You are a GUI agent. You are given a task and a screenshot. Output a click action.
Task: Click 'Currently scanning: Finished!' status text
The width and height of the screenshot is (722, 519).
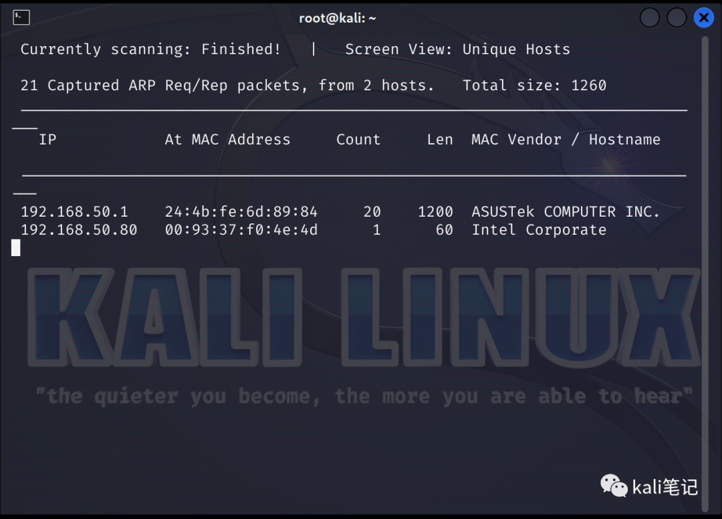point(150,49)
